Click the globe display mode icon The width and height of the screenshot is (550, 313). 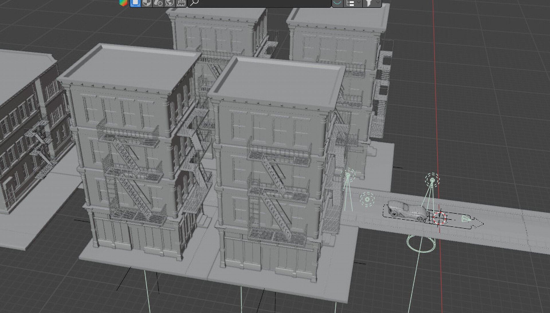(x=169, y=3)
